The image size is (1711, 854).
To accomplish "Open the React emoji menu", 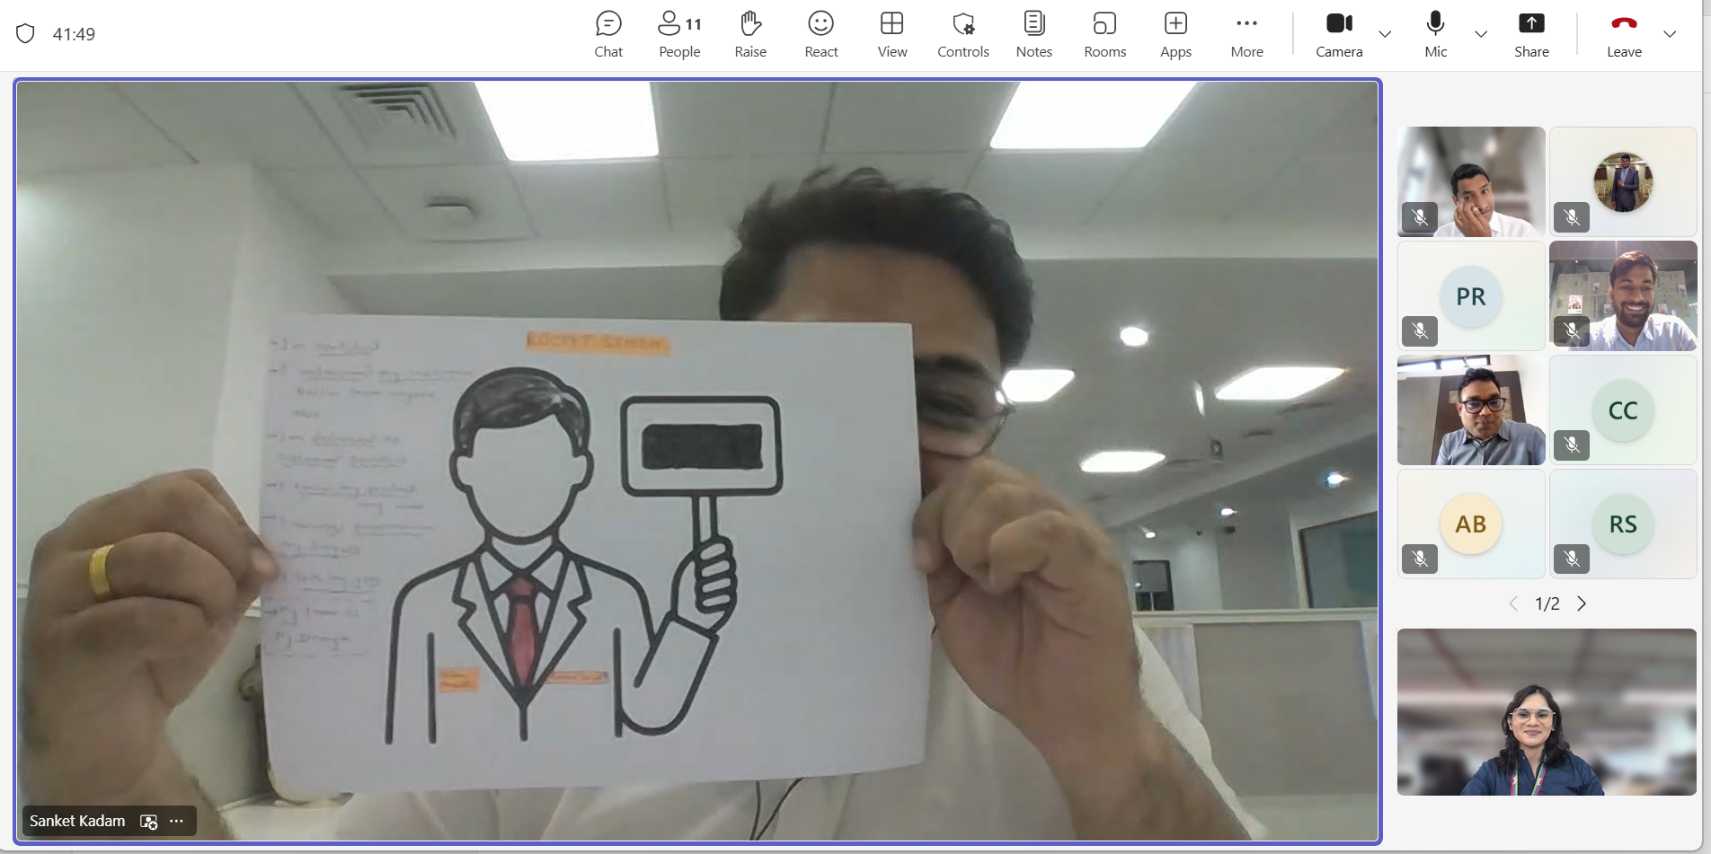I will [x=821, y=34].
